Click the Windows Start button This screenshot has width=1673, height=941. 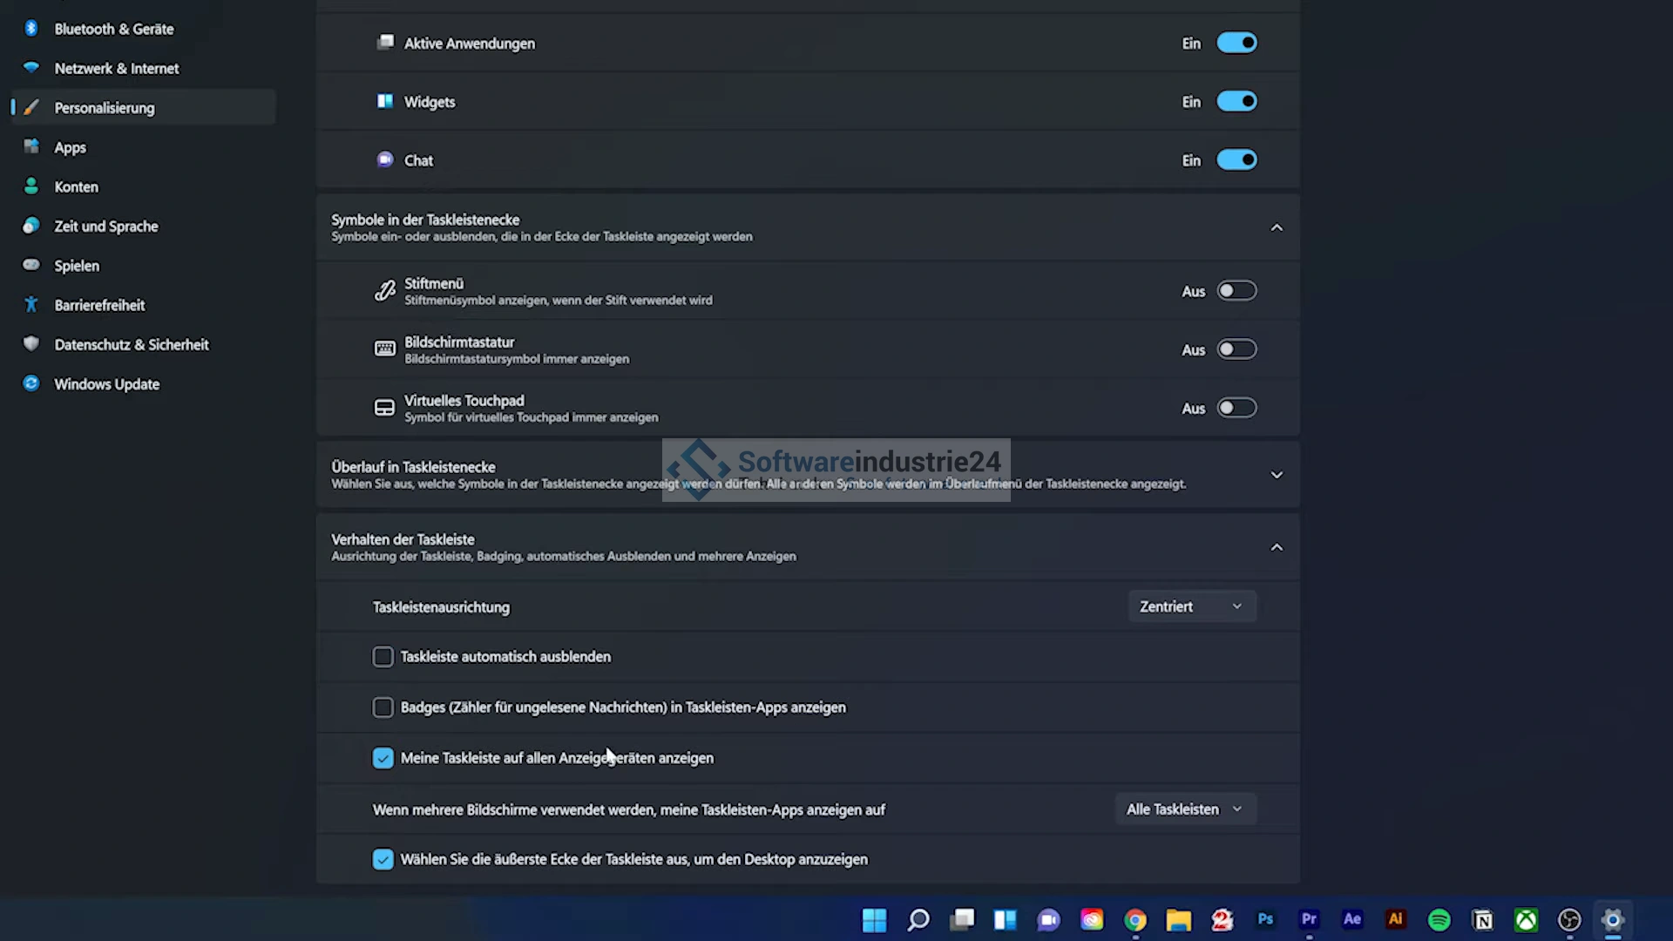coord(874,920)
